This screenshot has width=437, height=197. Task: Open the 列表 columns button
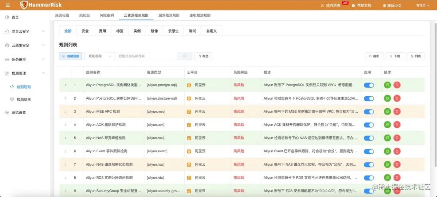coord(416,56)
